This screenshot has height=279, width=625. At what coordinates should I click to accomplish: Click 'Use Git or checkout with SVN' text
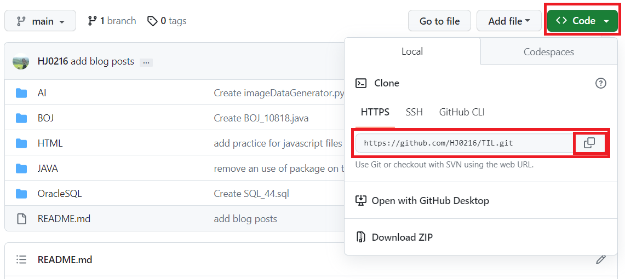click(x=444, y=164)
